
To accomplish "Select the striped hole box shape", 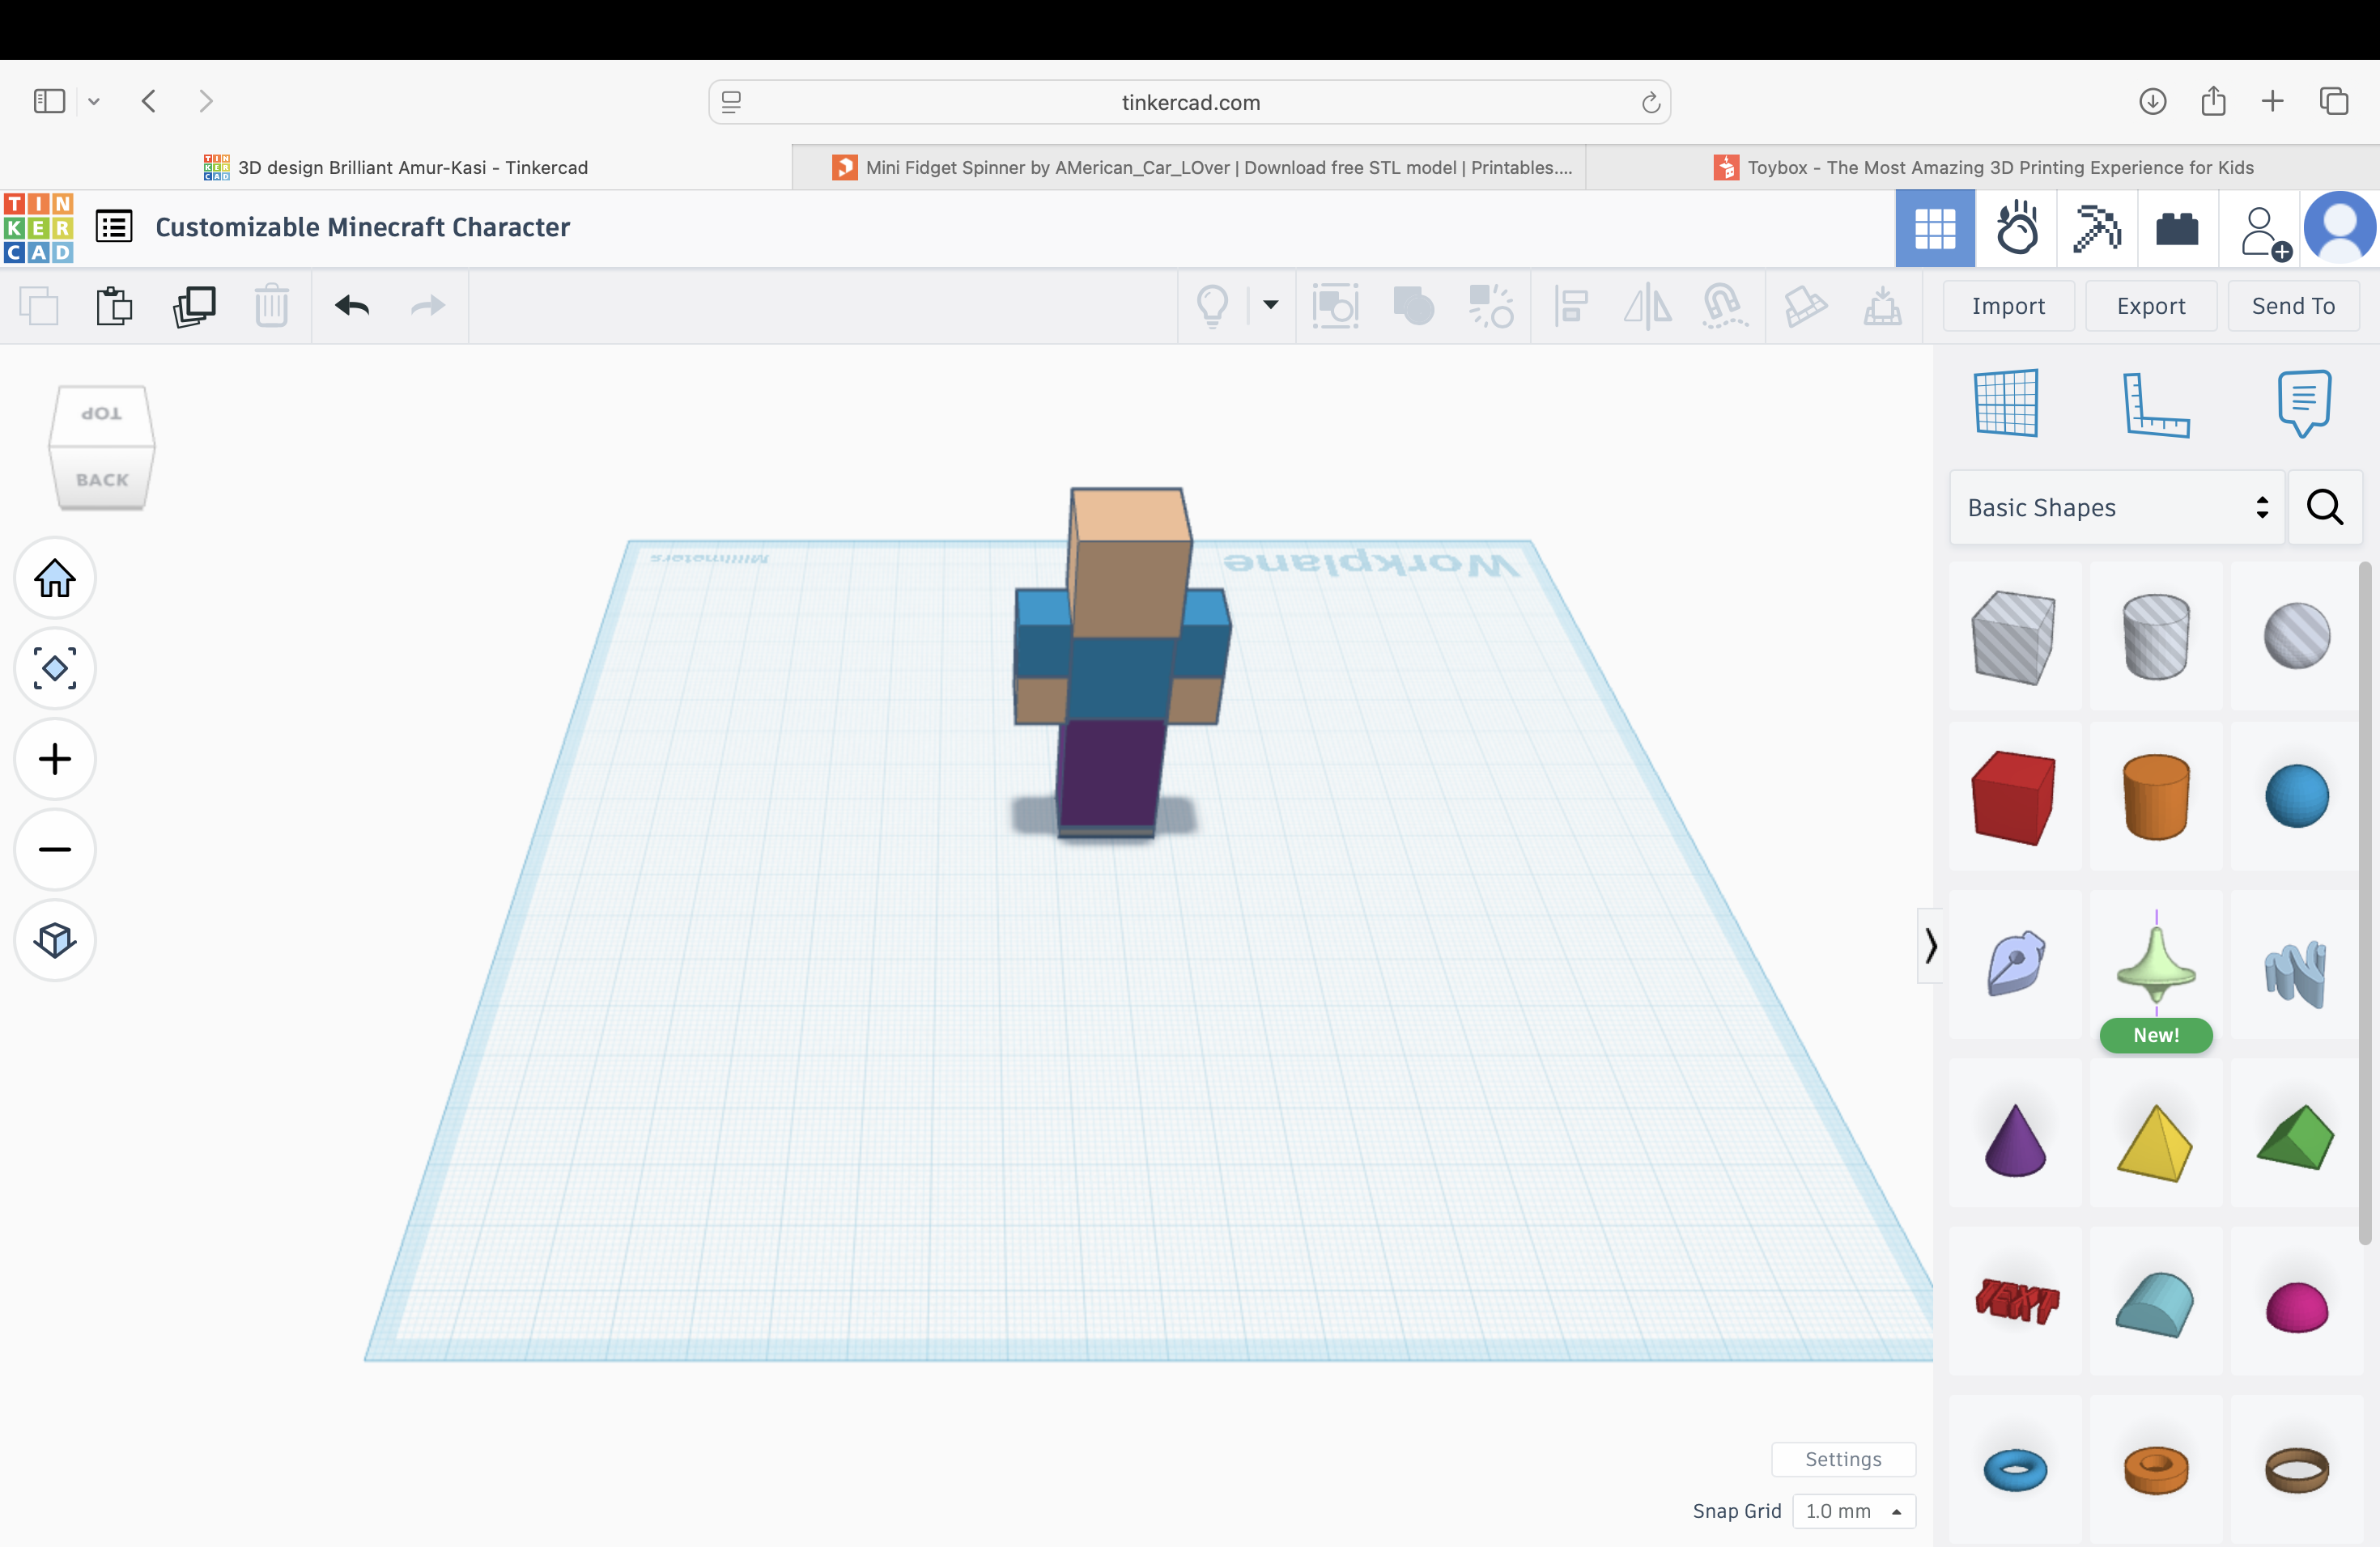I will [2014, 637].
